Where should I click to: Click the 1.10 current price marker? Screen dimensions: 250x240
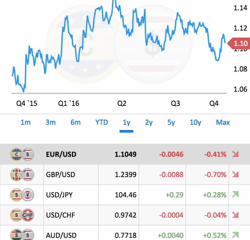[240, 43]
